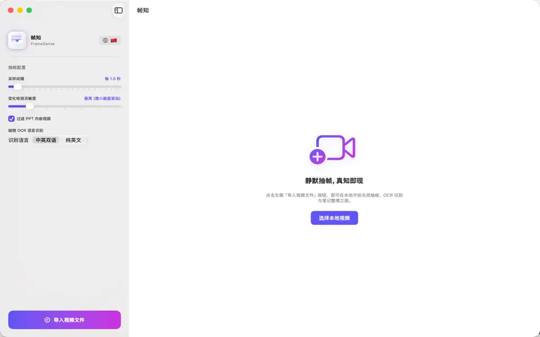Image resolution: width=540 pixels, height=337 pixels.
Task: Click the 每 1.0 秒 interval value
Action: tap(112, 79)
